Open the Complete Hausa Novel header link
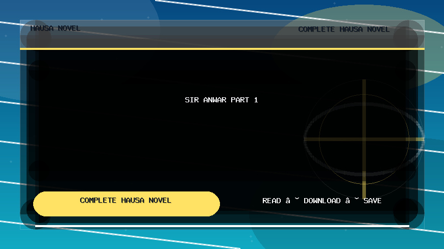444x249 pixels. pos(344,30)
